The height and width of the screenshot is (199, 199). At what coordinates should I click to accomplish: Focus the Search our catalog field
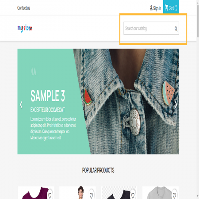[151, 28]
